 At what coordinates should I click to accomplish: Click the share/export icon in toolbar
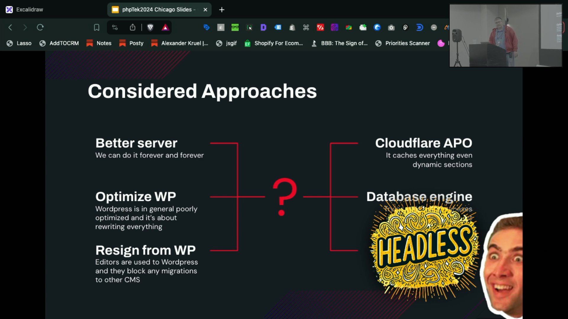pyautogui.click(x=133, y=27)
